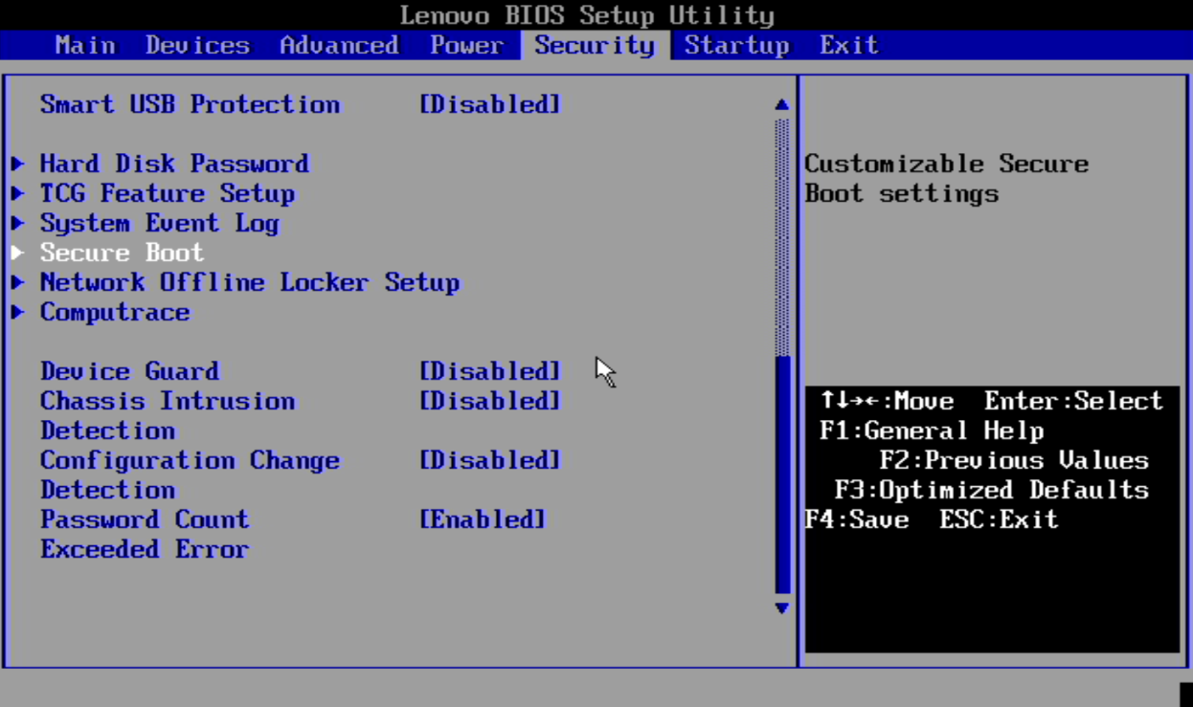Switch to the Startup tab

click(736, 45)
